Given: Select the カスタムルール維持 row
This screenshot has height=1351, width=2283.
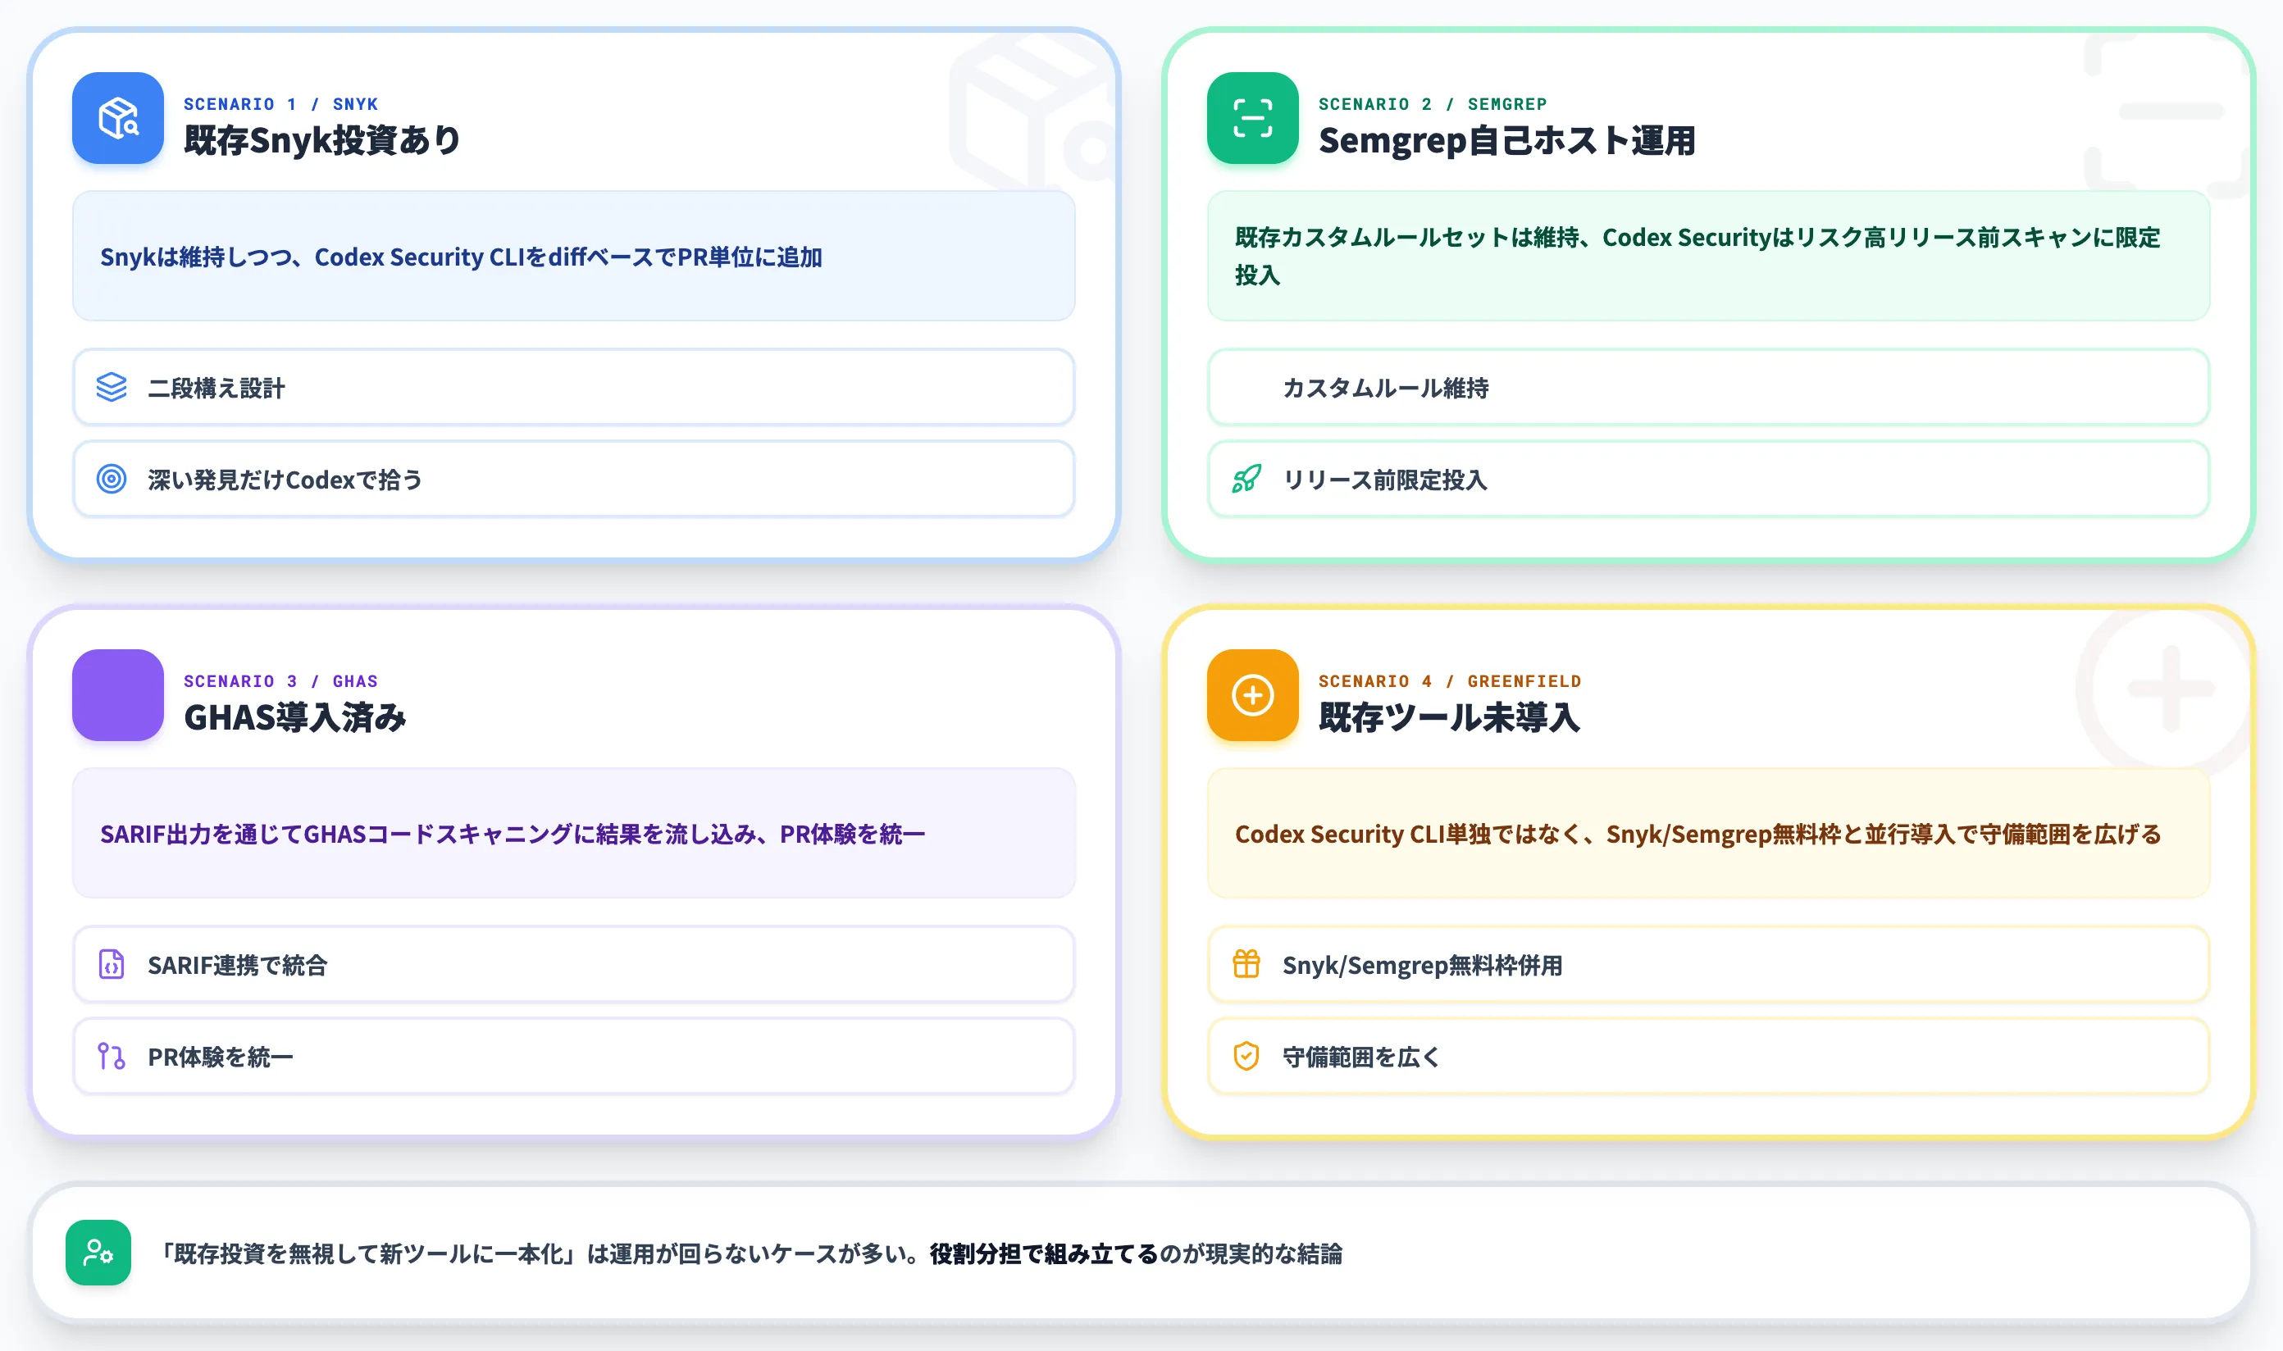Looking at the screenshot, I should (x=1708, y=388).
